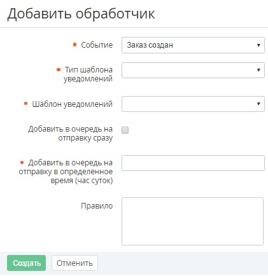
Task: Click the Правило label
Action: pyautogui.click(x=97, y=206)
